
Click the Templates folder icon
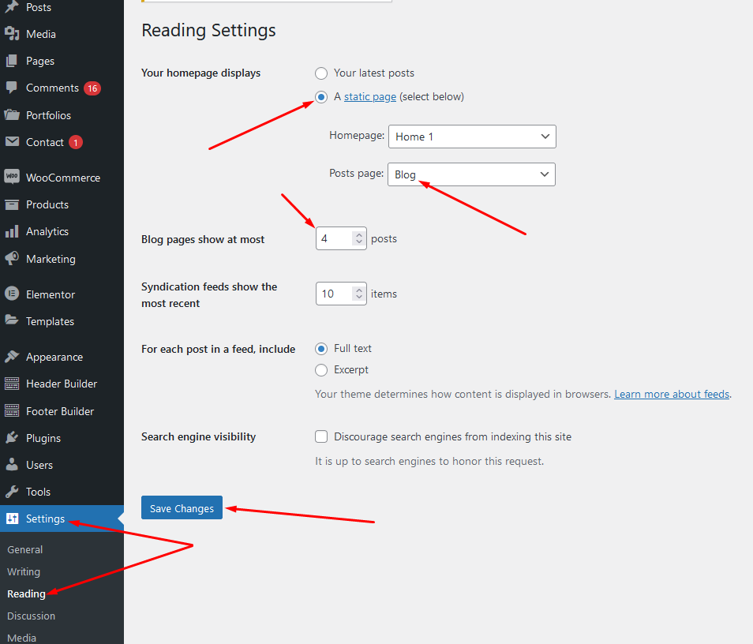pyautogui.click(x=12, y=320)
